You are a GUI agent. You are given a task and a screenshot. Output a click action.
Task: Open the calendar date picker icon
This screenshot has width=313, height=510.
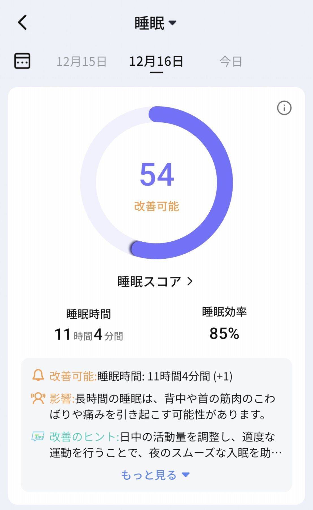coord(22,61)
